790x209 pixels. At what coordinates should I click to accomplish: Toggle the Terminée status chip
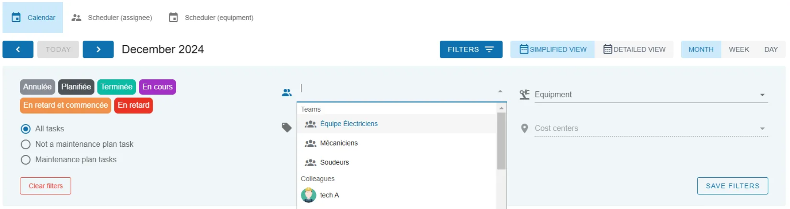pos(116,87)
